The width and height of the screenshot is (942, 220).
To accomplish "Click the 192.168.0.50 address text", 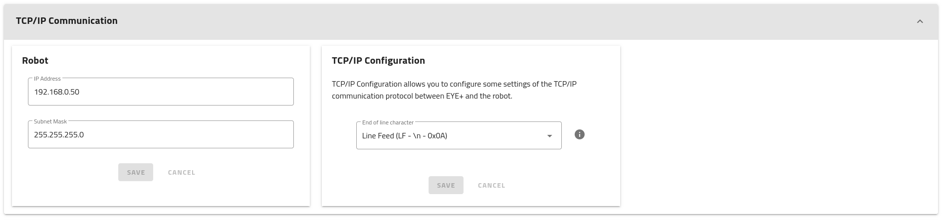I will coord(57,92).
